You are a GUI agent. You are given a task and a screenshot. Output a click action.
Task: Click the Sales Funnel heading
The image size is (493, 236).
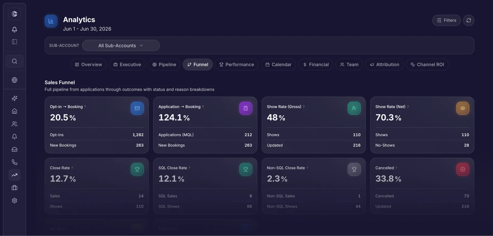pyautogui.click(x=60, y=82)
